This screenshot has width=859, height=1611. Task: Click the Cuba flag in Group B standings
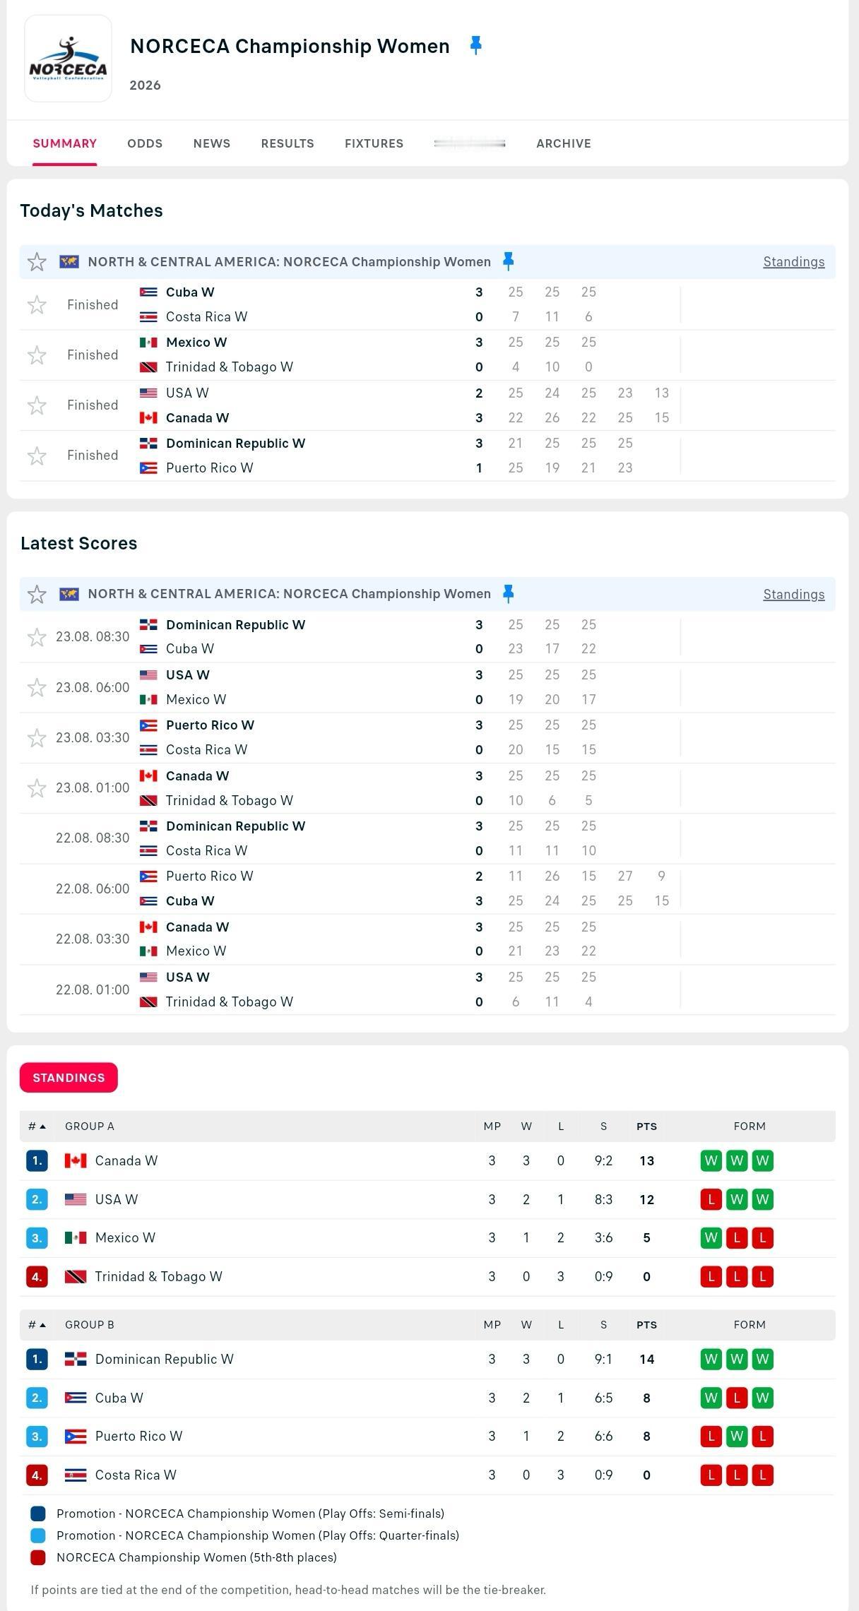pyautogui.click(x=76, y=1398)
